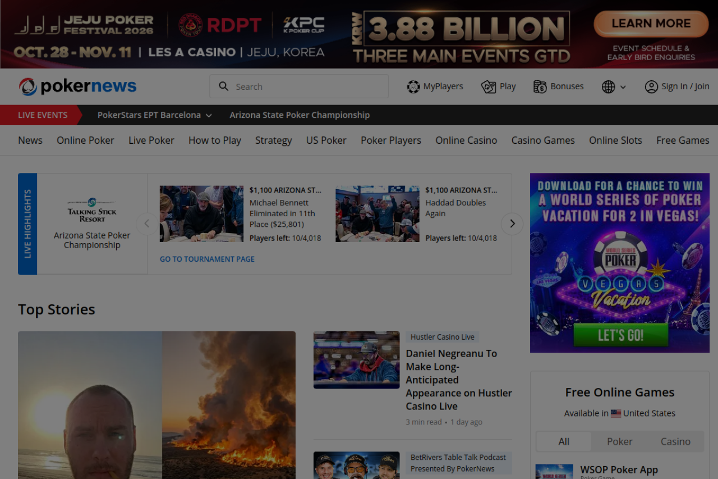
Task: Click the PokerNews logo
Action: click(x=77, y=86)
